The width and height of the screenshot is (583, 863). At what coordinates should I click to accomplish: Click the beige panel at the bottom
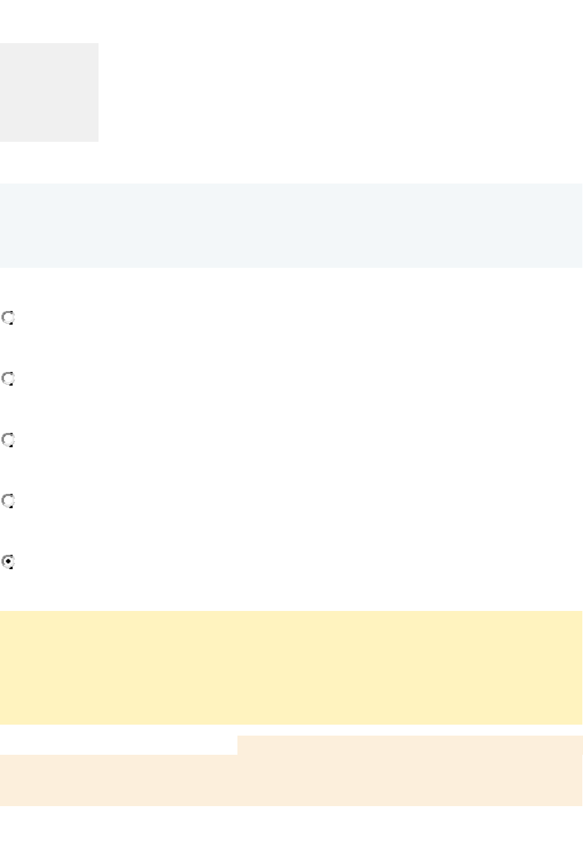point(291,780)
